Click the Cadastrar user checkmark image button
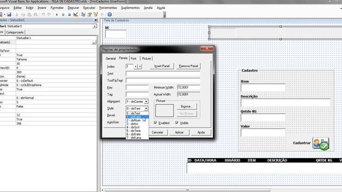The width and height of the screenshot is (342, 192). [x=321, y=143]
